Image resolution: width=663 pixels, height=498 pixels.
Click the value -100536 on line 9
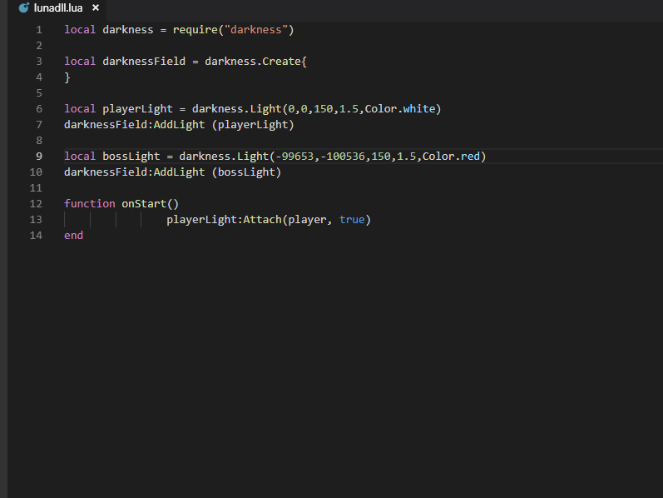[343, 157]
